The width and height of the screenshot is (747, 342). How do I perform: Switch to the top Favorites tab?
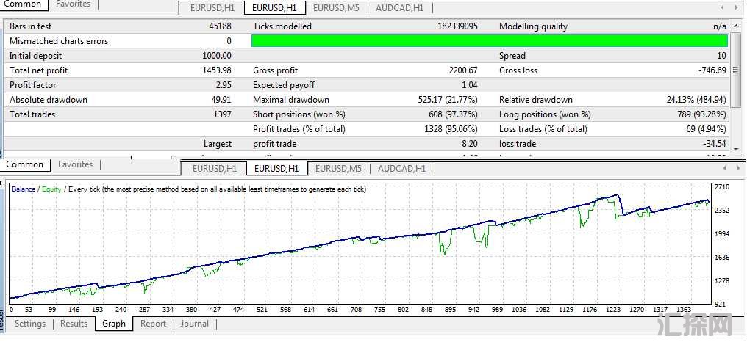click(x=74, y=4)
